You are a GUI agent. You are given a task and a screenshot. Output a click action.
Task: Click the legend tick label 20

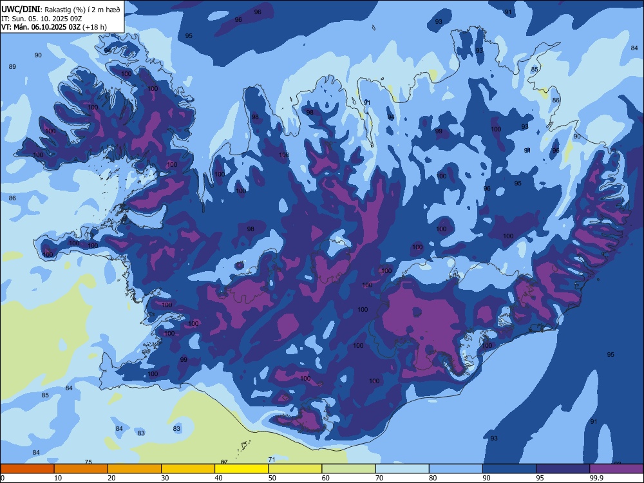(x=111, y=478)
